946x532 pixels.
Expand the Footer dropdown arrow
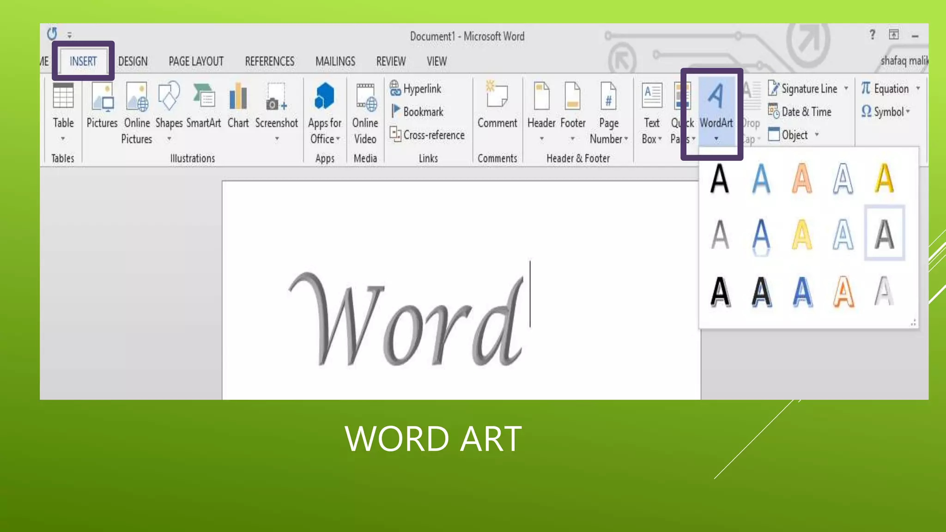point(572,139)
